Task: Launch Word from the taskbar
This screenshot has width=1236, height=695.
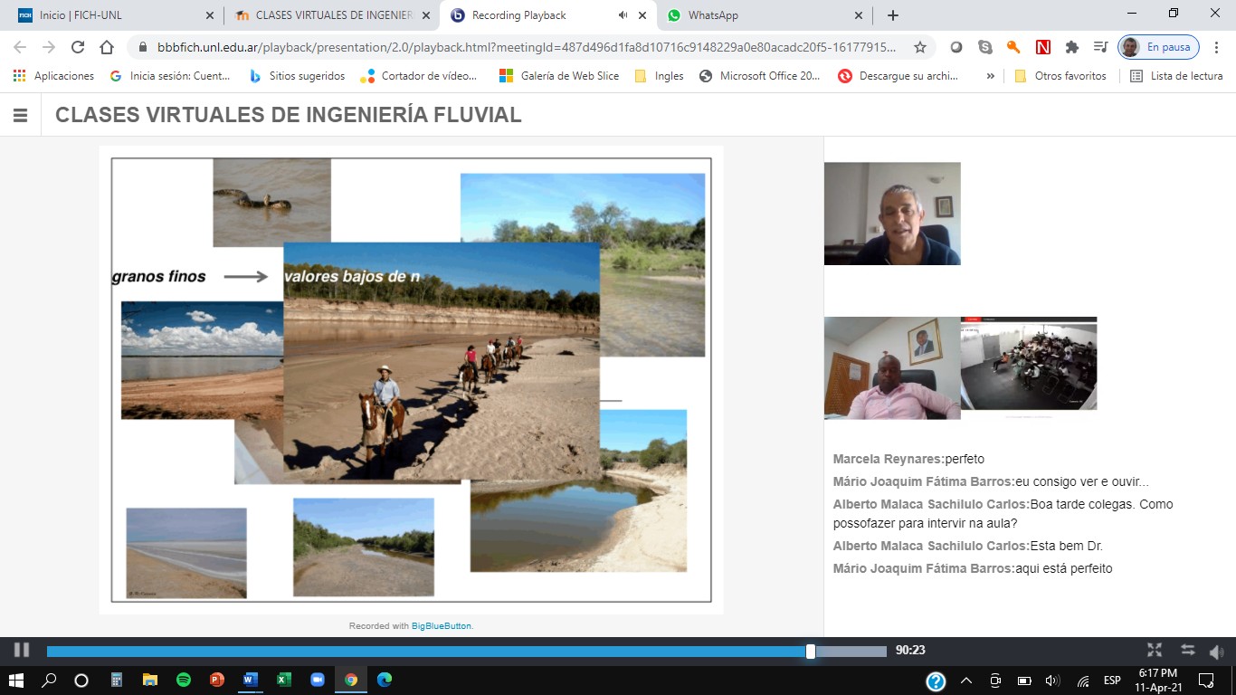Action: click(x=249, y=680)
